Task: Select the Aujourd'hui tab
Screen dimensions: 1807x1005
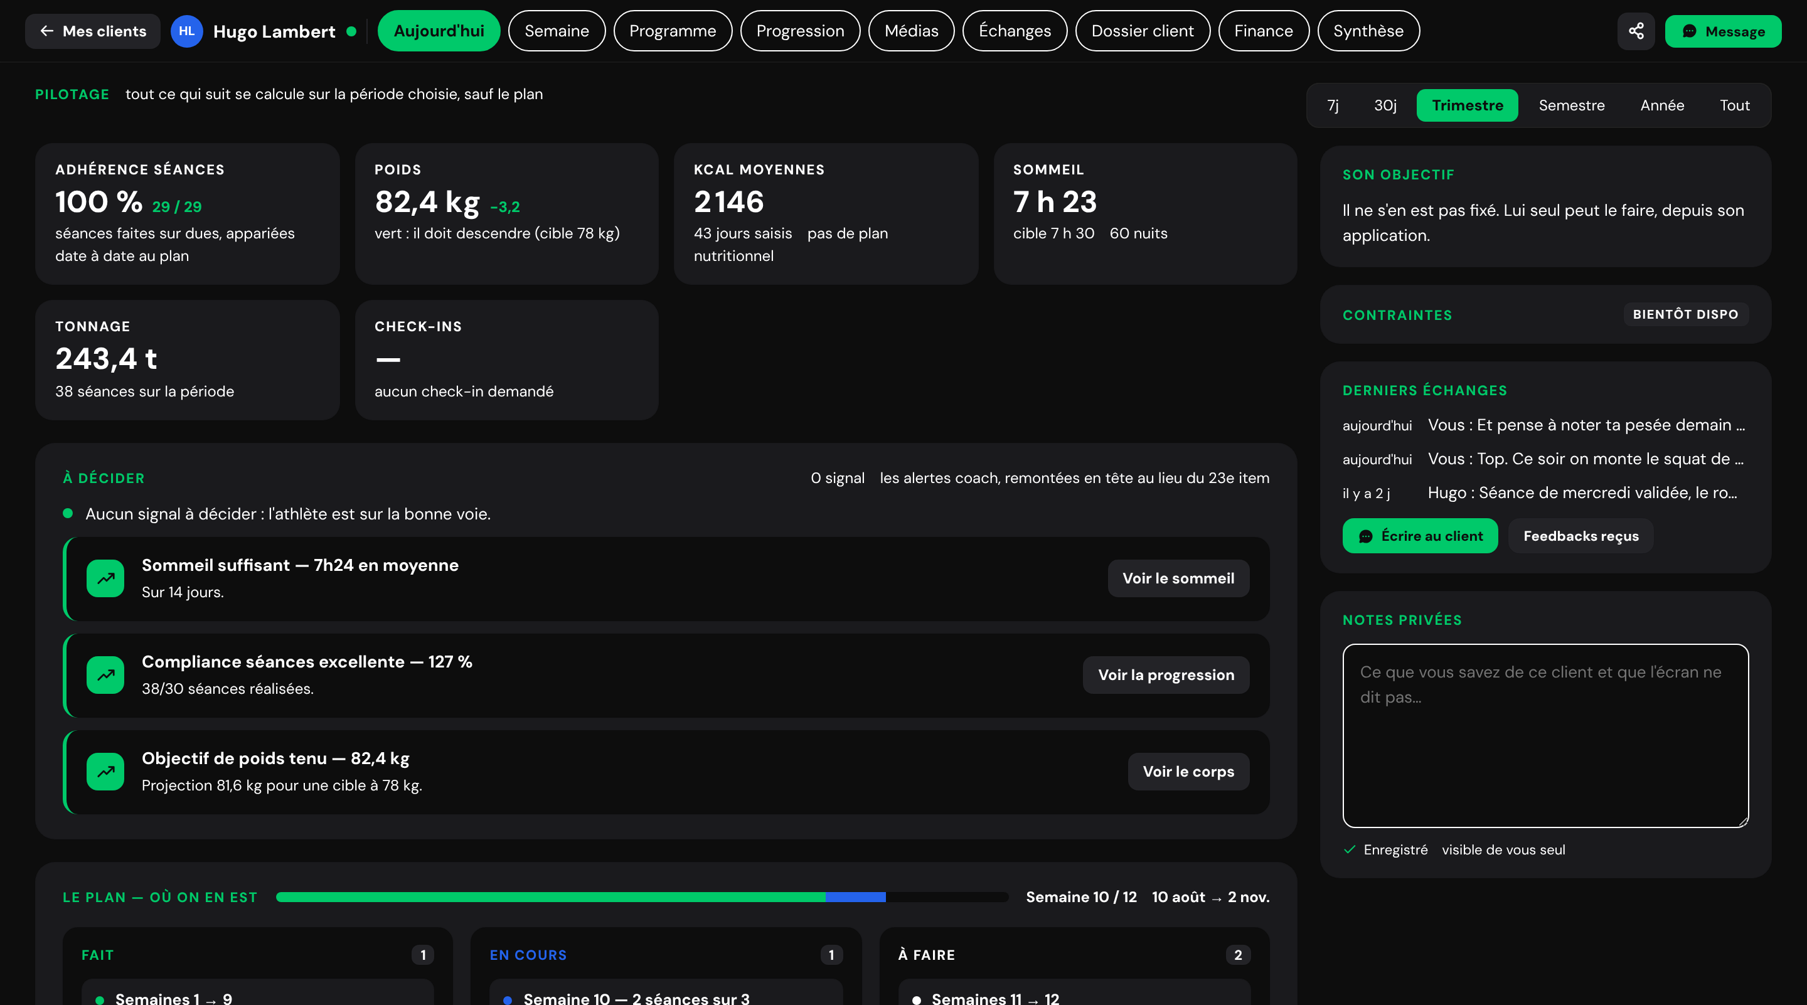Action: (x=439, y=31)
